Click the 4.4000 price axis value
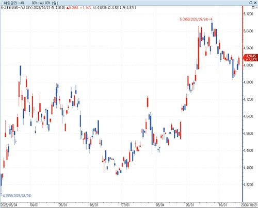 pyautogui.click(x=249, y=168)
